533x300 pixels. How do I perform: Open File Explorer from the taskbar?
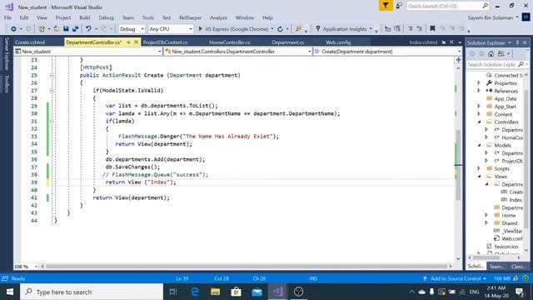coord(215,292)
